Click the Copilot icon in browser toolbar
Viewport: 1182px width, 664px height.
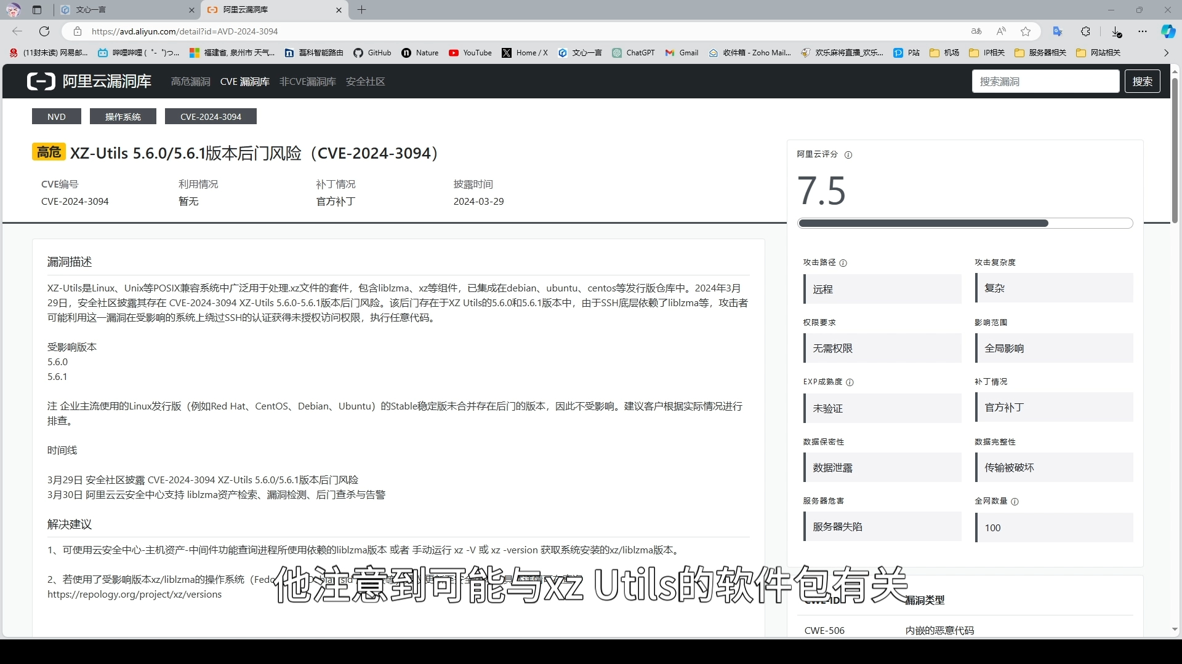1168,31
